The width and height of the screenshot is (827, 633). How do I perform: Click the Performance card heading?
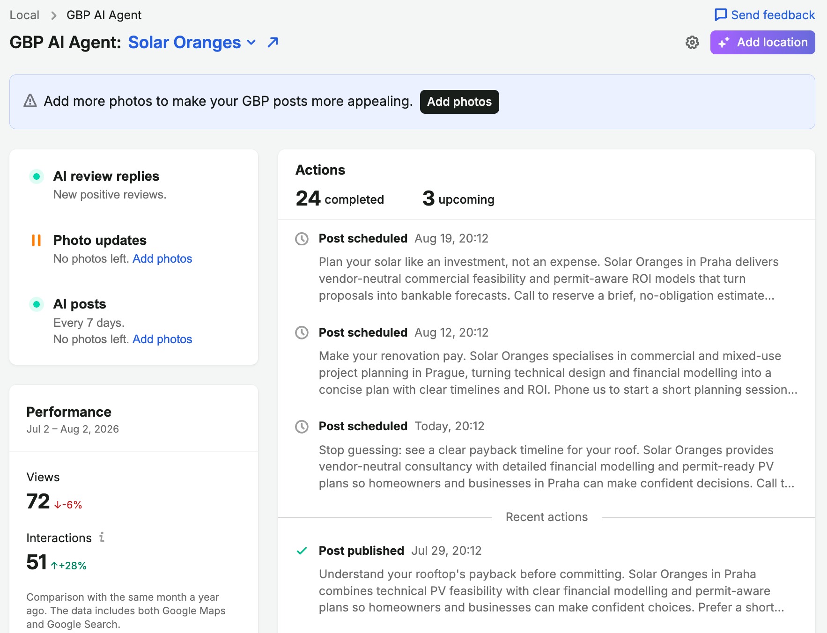tap(69, 412)
